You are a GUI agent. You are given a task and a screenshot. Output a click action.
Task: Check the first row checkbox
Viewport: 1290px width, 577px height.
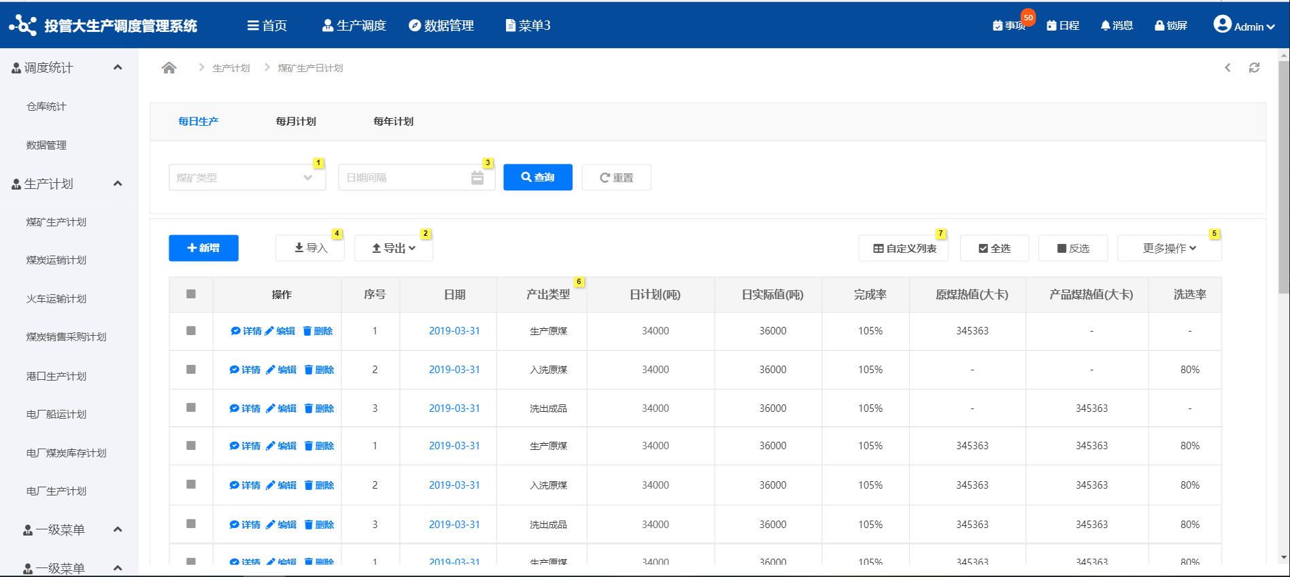coord(191,331)
